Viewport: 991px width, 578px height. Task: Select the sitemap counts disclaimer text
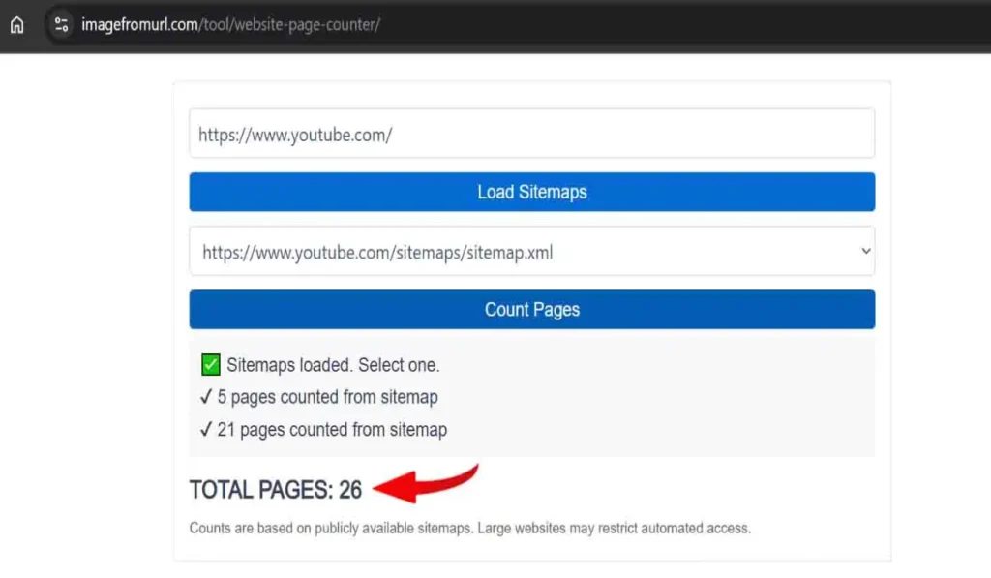pos(470,528)
